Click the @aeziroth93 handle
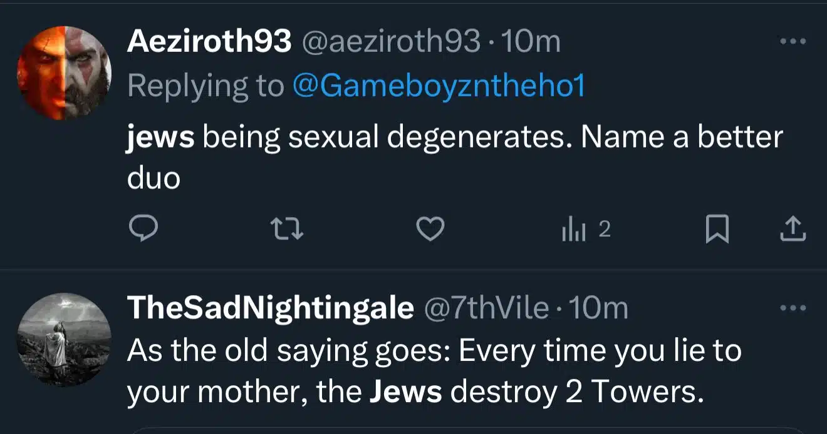Viewport: 827px width, 434px height. pyautogui.click(x=392, y=42)
